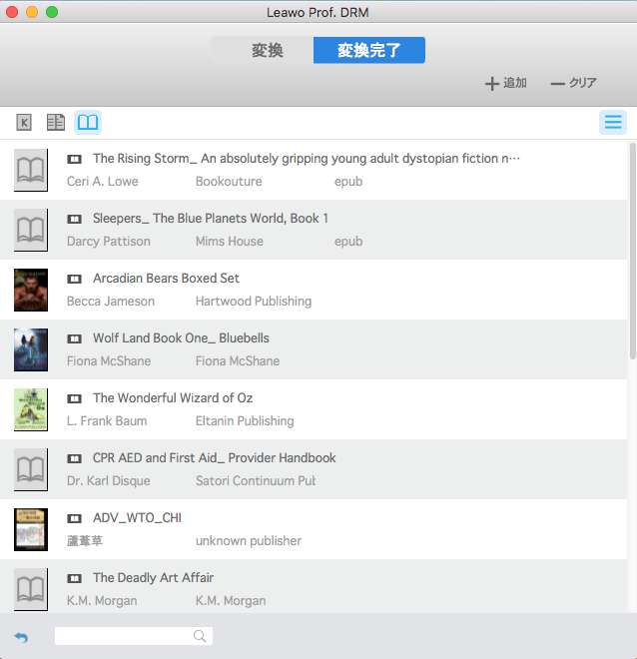Click the book icon beside Wonderful Wizard of Oz
The image size is (637, 659).
point(74,398)
